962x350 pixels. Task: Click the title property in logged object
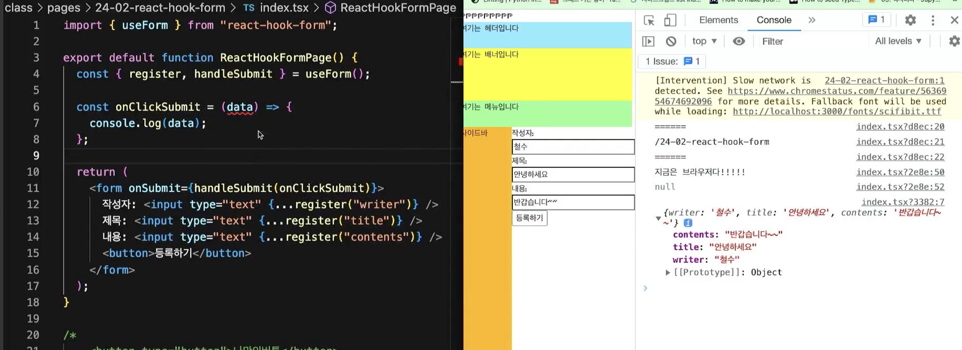pyautogui.click(x=685, y=247)
